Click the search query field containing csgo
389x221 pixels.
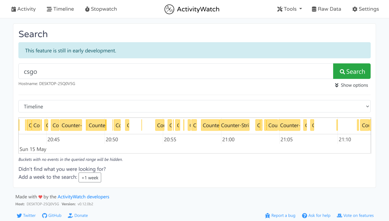point(176,71)
